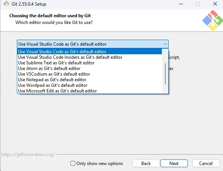Viewport: 223px width, 171px height.
Task: Click the large Git logo in header
Action: click(213, 21)
